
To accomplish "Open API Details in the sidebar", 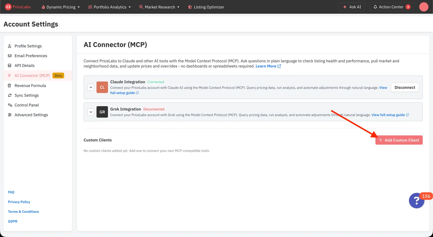I will [x=25, y=66].
